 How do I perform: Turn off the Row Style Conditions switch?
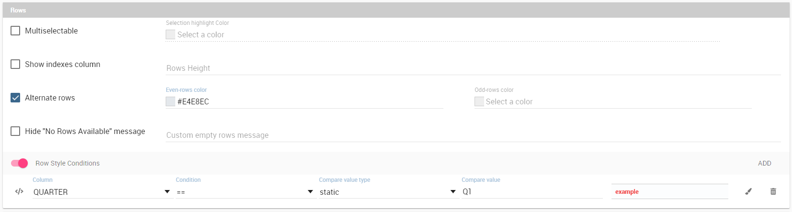click(20, 163)
